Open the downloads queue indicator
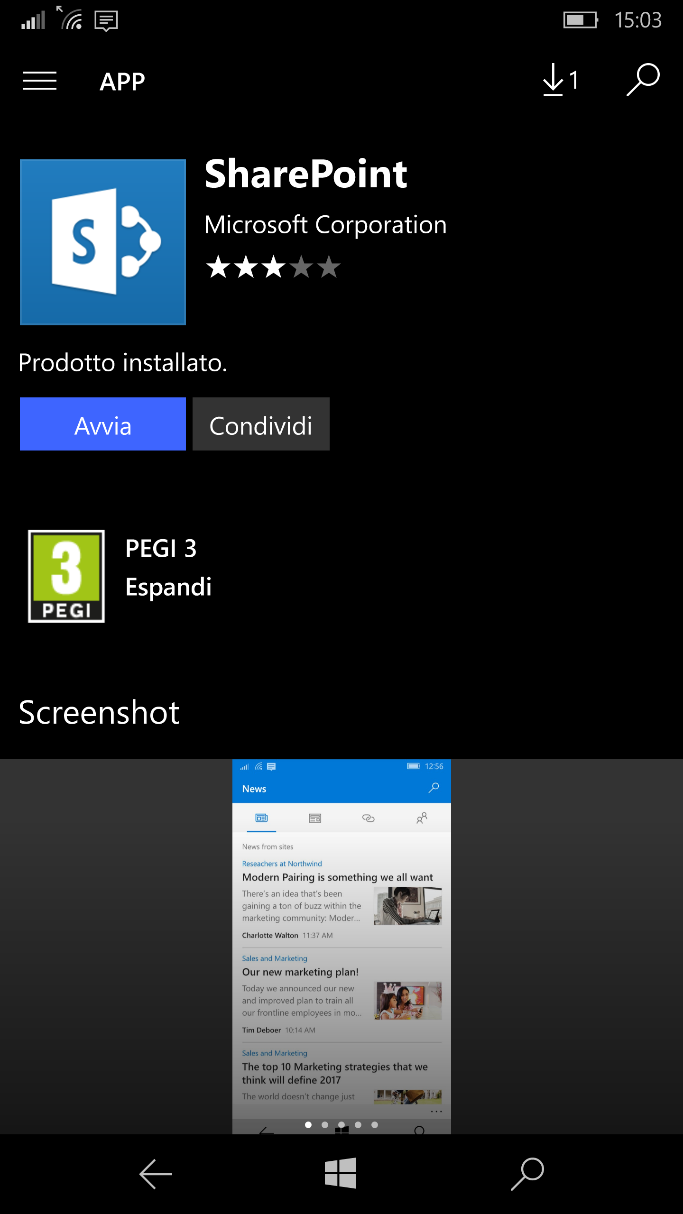This screenshot has width=683, height=1214. (560, 81)
